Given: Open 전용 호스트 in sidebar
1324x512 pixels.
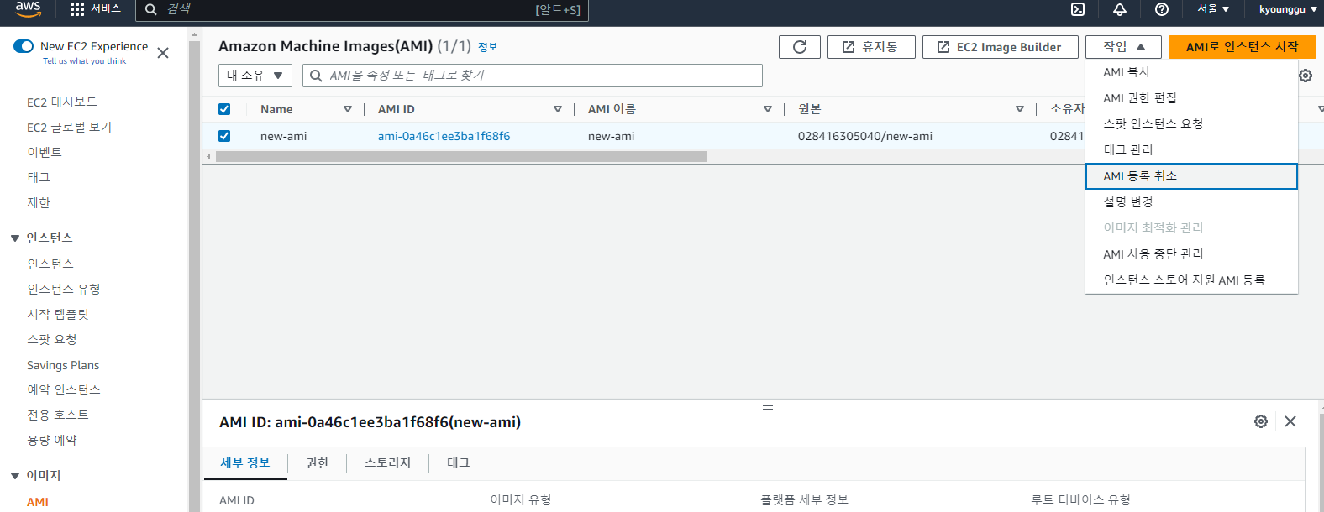Looking at the screenshot, I should tap(58, 415).
